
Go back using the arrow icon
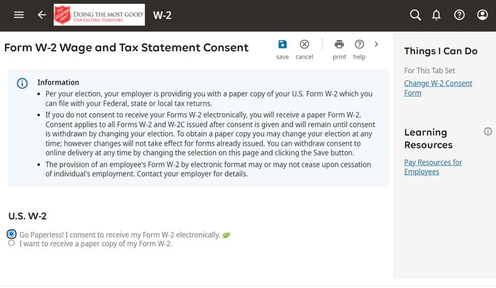pos(42,15)
